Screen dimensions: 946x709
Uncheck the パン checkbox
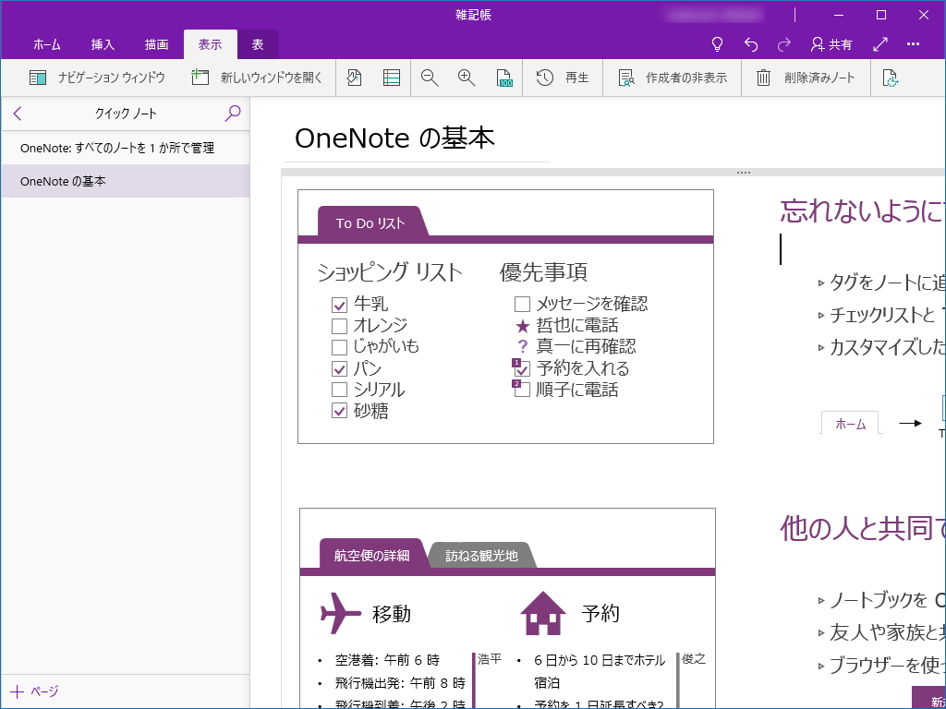click(x=340, y=368)
